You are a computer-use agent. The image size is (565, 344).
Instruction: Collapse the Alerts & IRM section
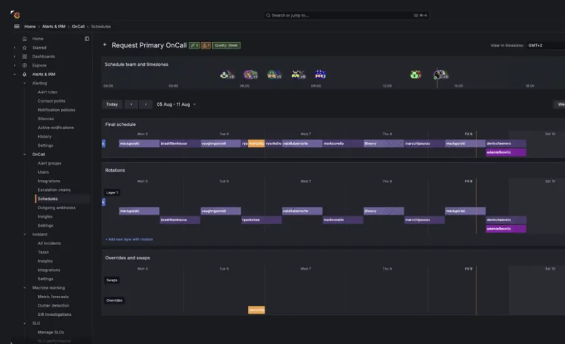pos(14,75)
